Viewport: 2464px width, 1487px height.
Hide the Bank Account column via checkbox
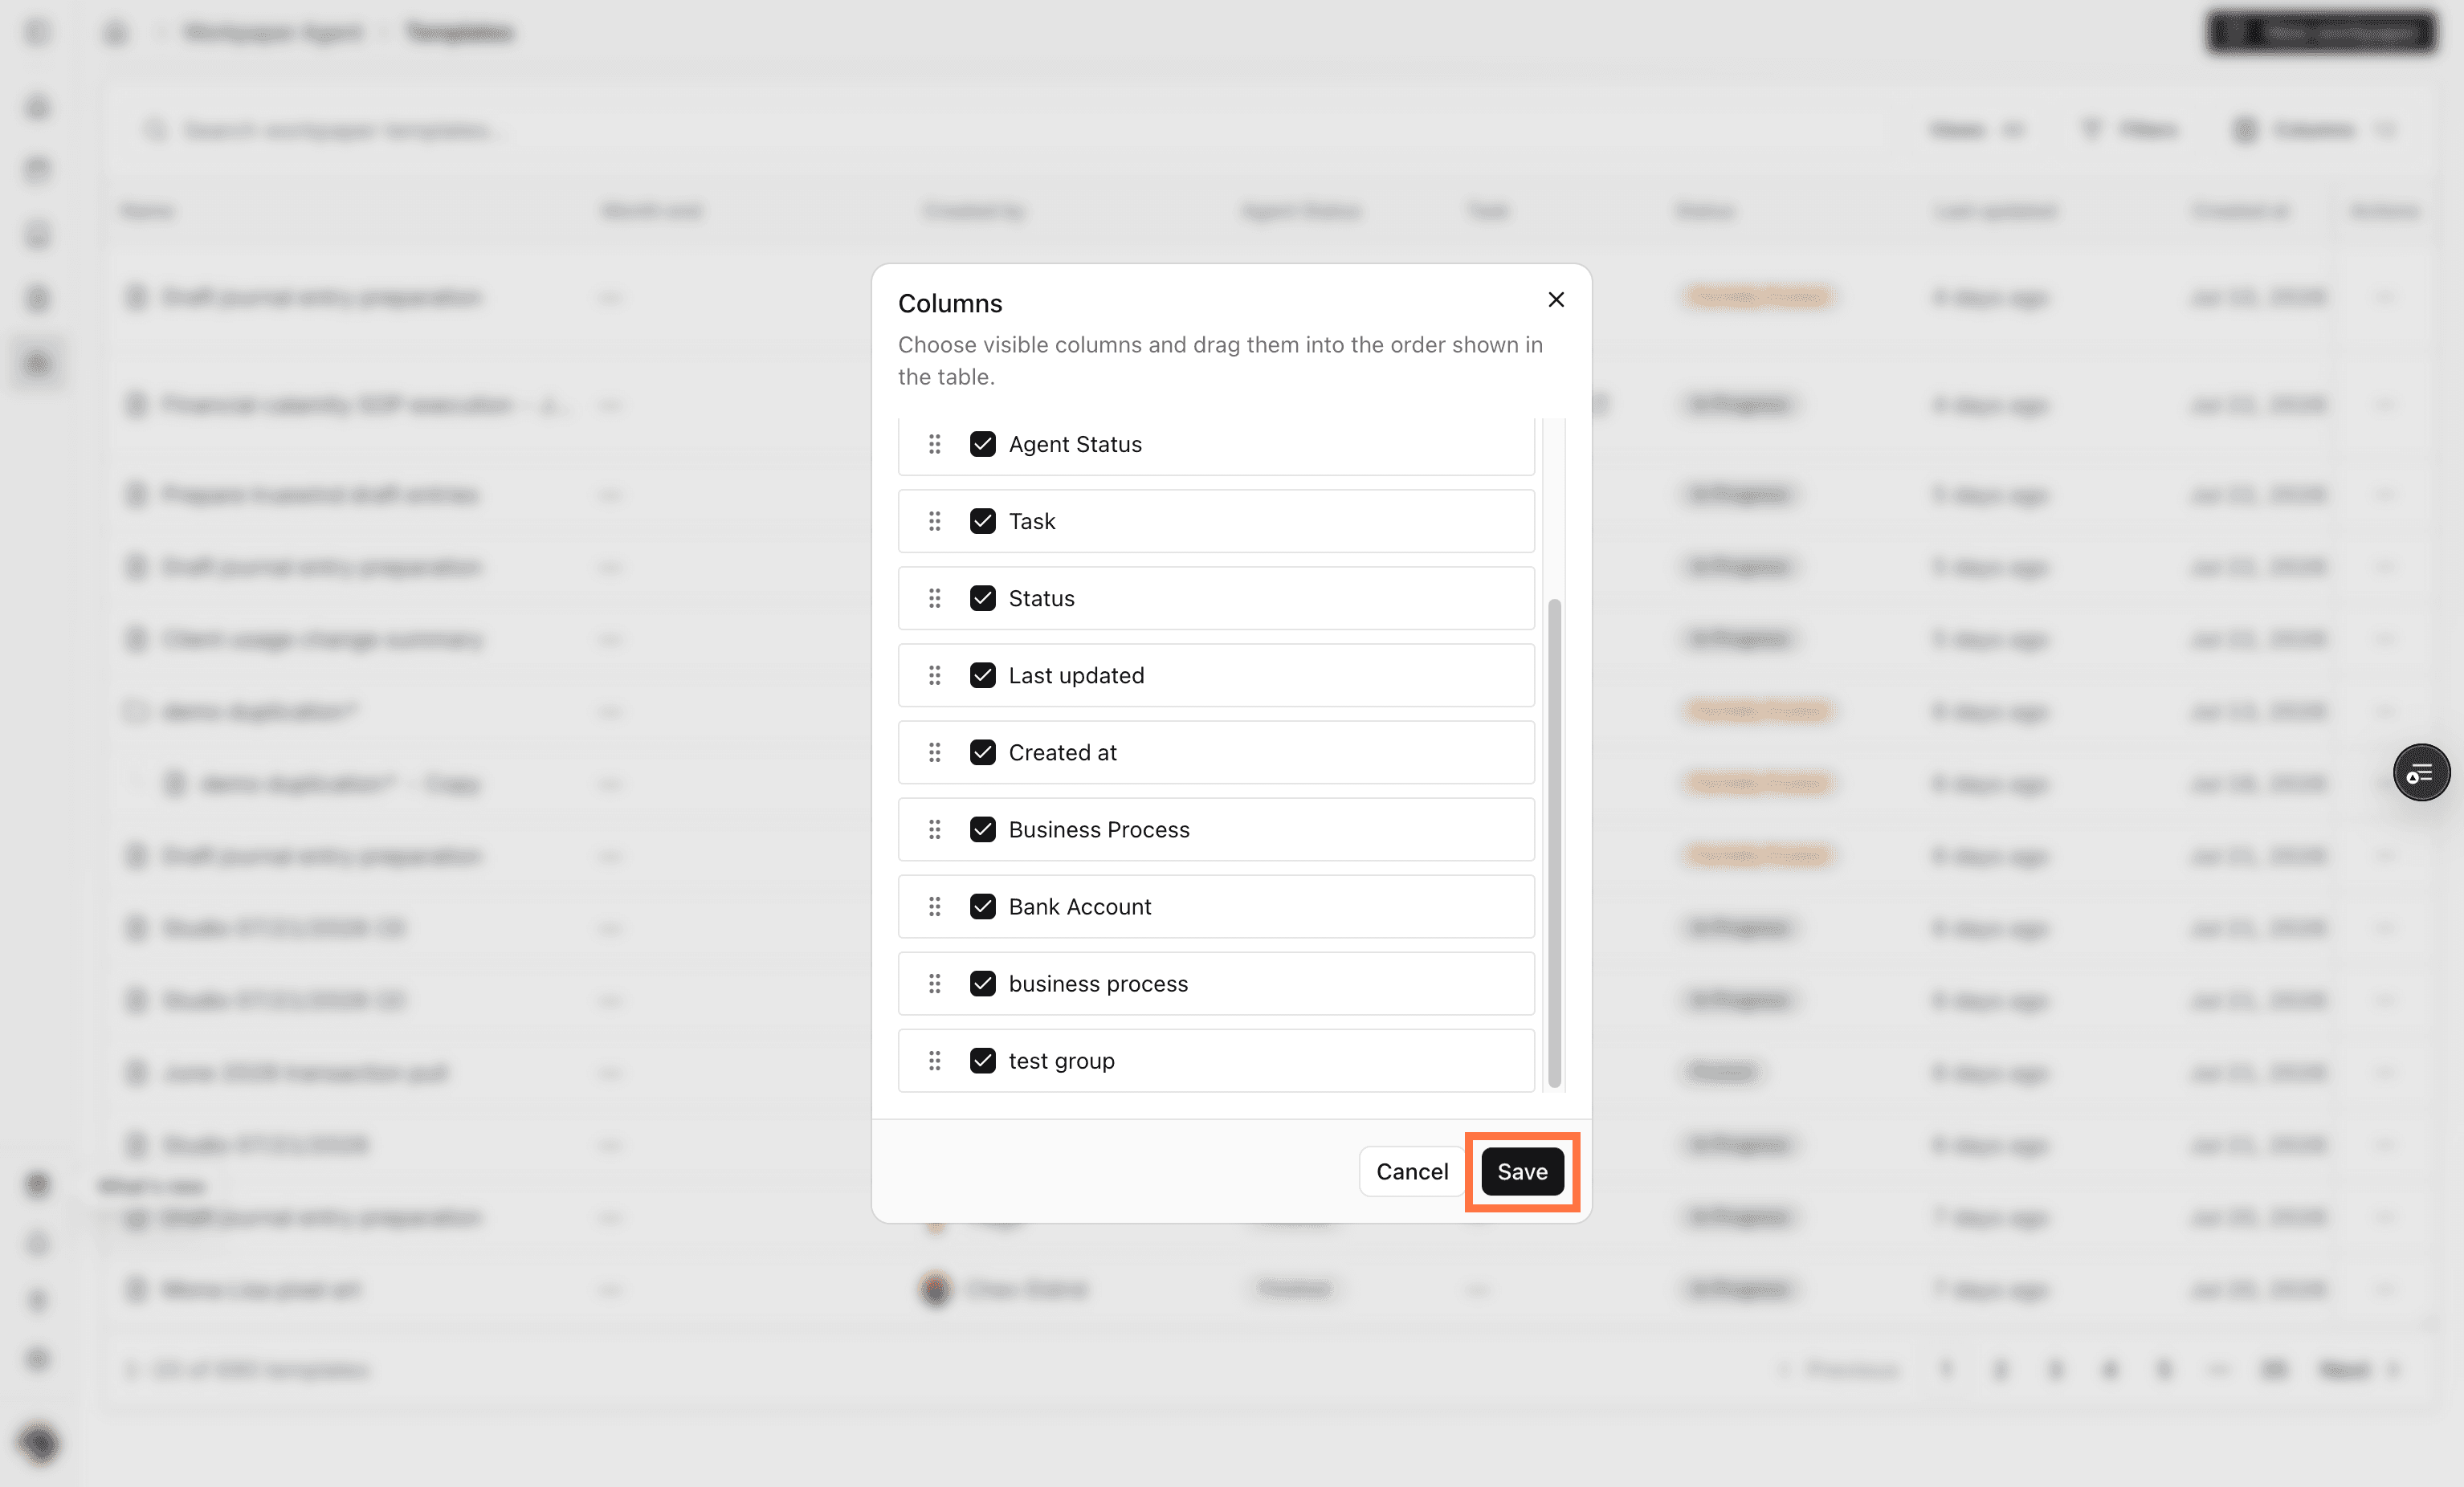[983, 906]
